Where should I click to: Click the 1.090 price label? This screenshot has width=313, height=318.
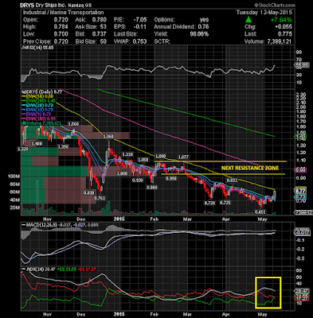pos(161,156)
